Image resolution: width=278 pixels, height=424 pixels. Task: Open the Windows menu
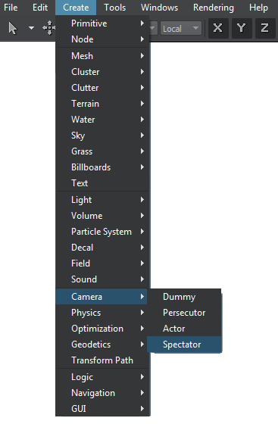coord(159,8)
